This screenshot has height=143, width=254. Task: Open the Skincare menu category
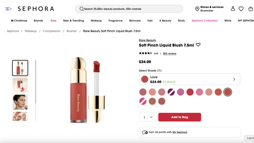coord(135,21)
